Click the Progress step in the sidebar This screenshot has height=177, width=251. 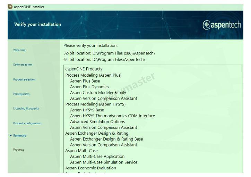pos(19,150)
